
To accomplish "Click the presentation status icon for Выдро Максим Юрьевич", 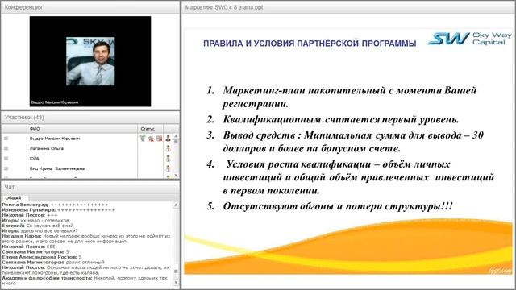I will (160, 139).
